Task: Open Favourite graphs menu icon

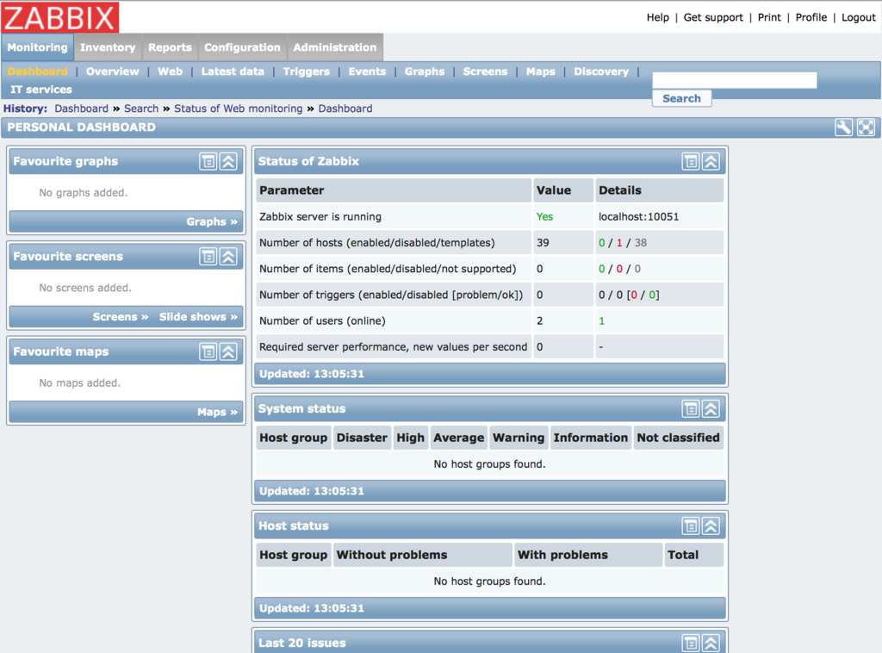Action: (208, 161)
